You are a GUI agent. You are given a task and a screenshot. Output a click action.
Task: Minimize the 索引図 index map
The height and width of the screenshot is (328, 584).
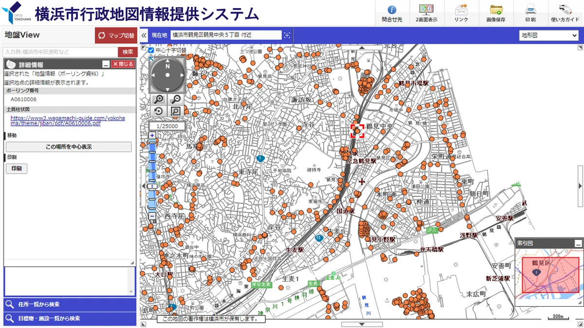(578, 243)
